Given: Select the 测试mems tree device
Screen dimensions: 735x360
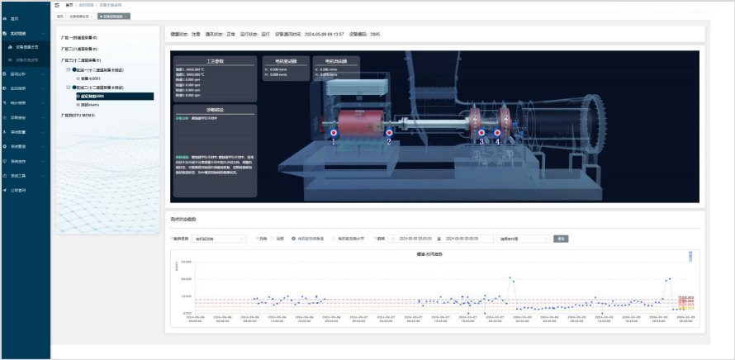Looking at the screenshot, I should (x=90, y=105).
